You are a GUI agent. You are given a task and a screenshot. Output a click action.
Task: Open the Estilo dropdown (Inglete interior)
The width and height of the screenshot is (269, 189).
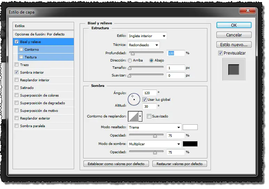[147, 36]
